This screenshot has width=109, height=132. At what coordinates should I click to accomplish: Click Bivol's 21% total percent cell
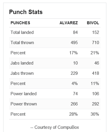tap(95, 53)
